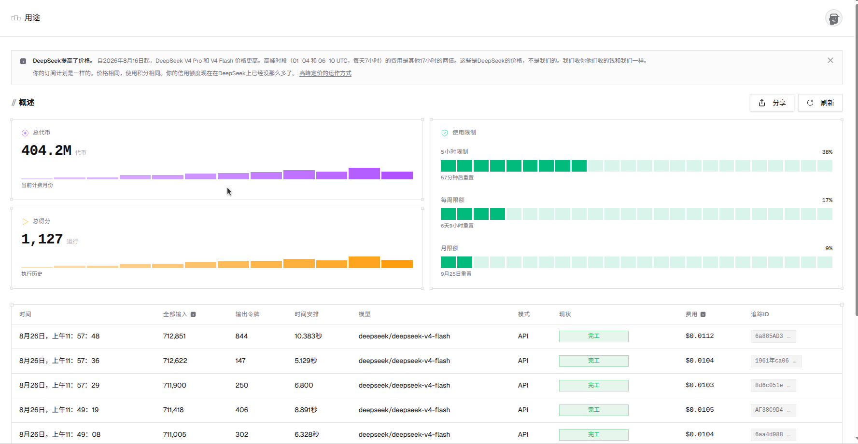The image size is (858, 444).
Task: Click the 使用限制 shield icon
Action: point(445,133)
